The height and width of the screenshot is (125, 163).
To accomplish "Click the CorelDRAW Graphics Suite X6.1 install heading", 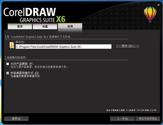I will (x=39, y=37).
